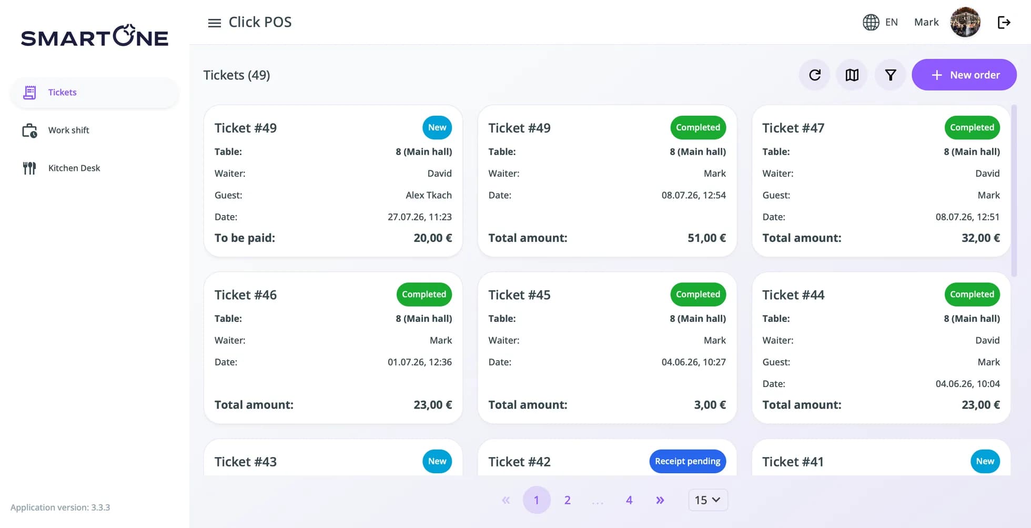The image size is (1031, 528).
Task: Open Ticket #45 card title
Action: 519,295
